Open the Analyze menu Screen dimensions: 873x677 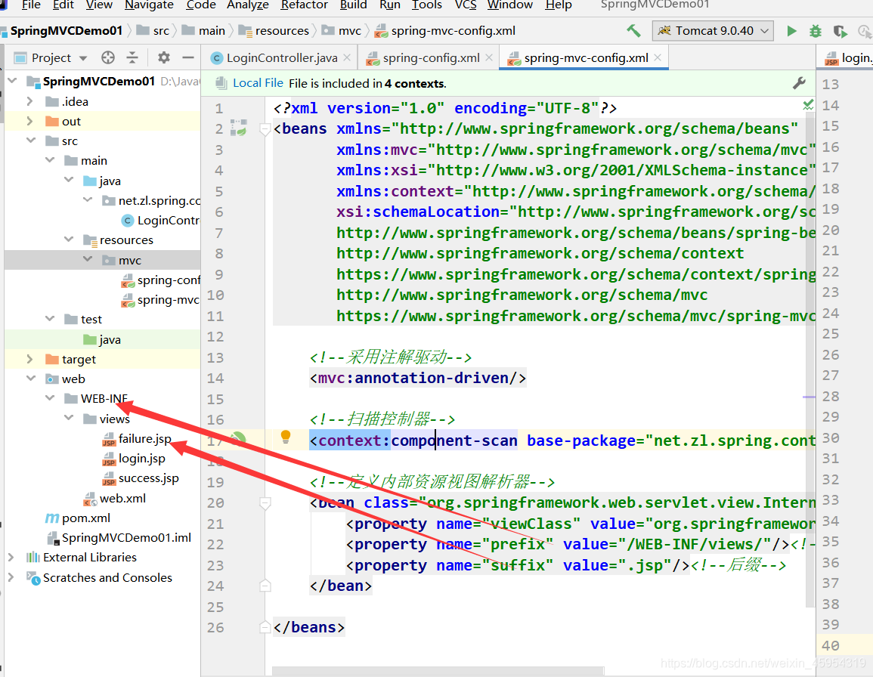(x=248, y=5)
